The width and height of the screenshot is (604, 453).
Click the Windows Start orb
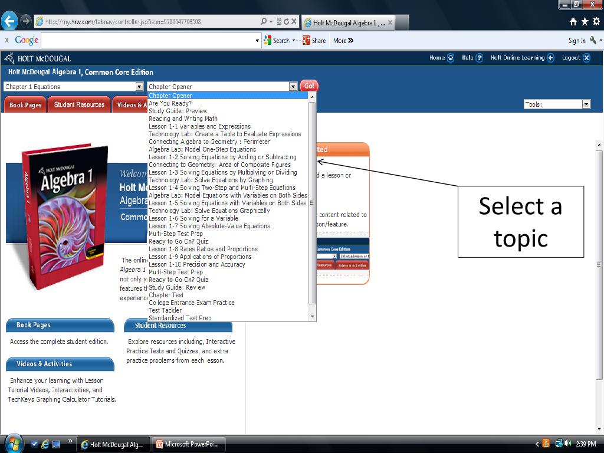(x=13, y=444)
